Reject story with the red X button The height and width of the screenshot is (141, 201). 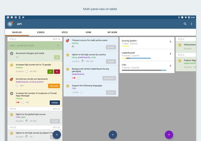point(57,72)
